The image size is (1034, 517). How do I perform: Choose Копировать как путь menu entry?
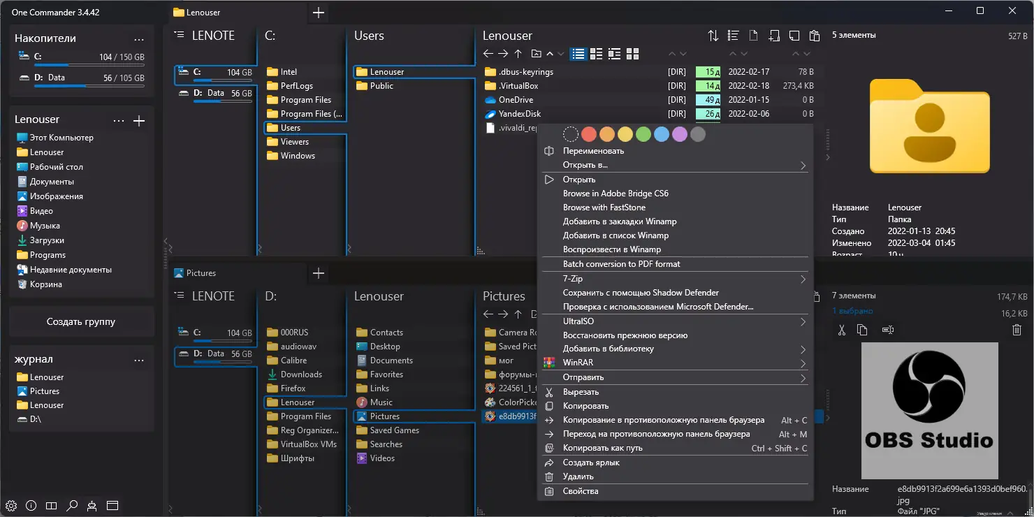pos(602,448)
